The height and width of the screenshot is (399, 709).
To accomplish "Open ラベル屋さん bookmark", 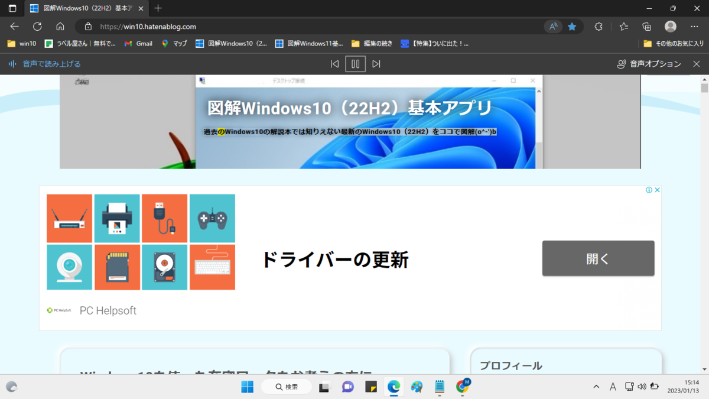I will (80, 43).
